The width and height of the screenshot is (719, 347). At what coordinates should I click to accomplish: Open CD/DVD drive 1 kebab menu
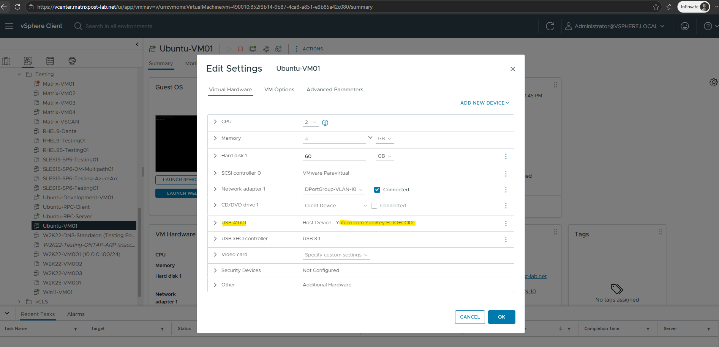pyautogui.click(x=506, y=206)
